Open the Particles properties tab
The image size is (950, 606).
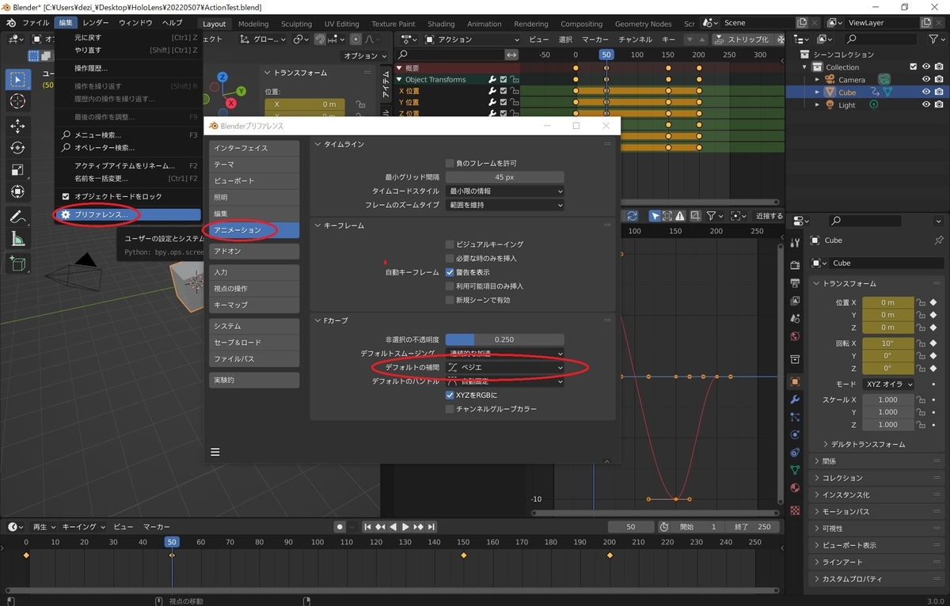click(x=795, y=417)
